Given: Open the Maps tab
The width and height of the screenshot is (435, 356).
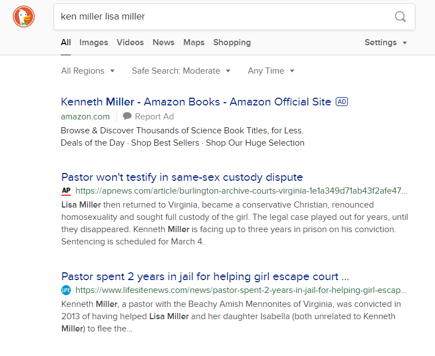Looking at the screenshot, I should pos(194,42).
